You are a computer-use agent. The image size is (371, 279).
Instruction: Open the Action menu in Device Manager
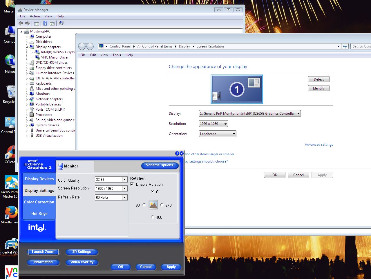click(35, 16)
